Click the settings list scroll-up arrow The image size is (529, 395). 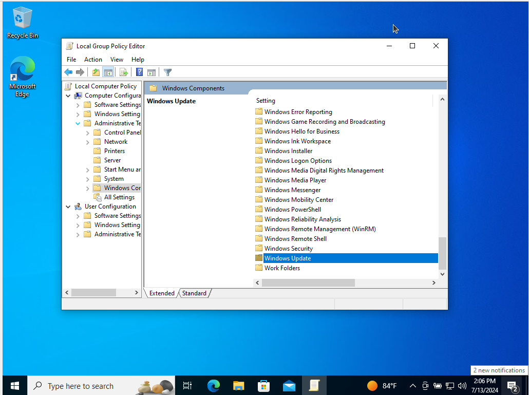(x=442, y=100)
